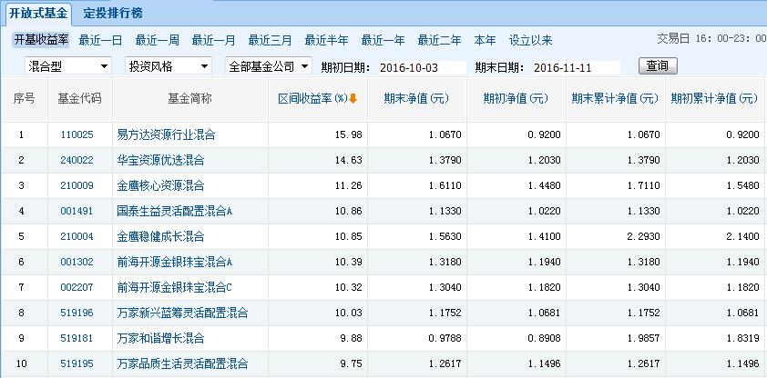The width and height of the screenshot is (767, 378).
Task: Open the 前海开源金银珠宝混合A fund
Action: click(175, 263)
